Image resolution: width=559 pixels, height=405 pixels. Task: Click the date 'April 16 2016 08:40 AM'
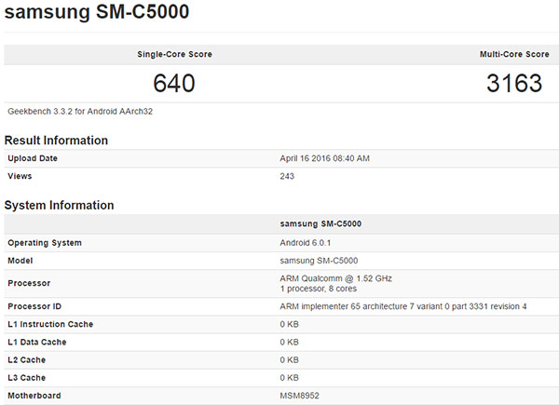coord(324,158)
